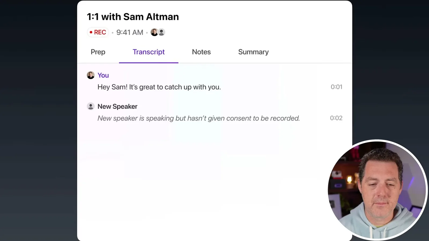Click the 9:41 AM meeting time

coord(130,32)
